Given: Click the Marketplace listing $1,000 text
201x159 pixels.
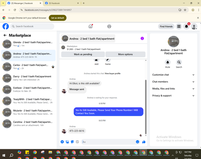Looking at the screenshot, I should point(84,49).
